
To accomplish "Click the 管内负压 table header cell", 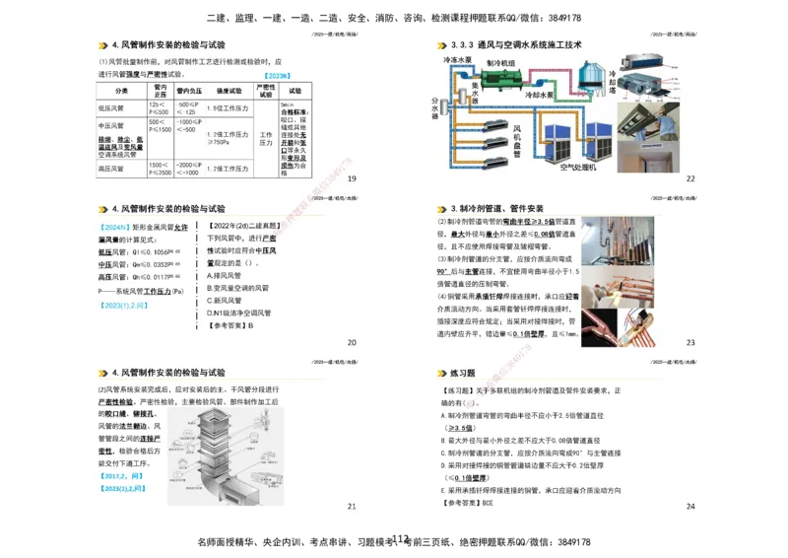I will pyautogui.click(x=189, y=91).
